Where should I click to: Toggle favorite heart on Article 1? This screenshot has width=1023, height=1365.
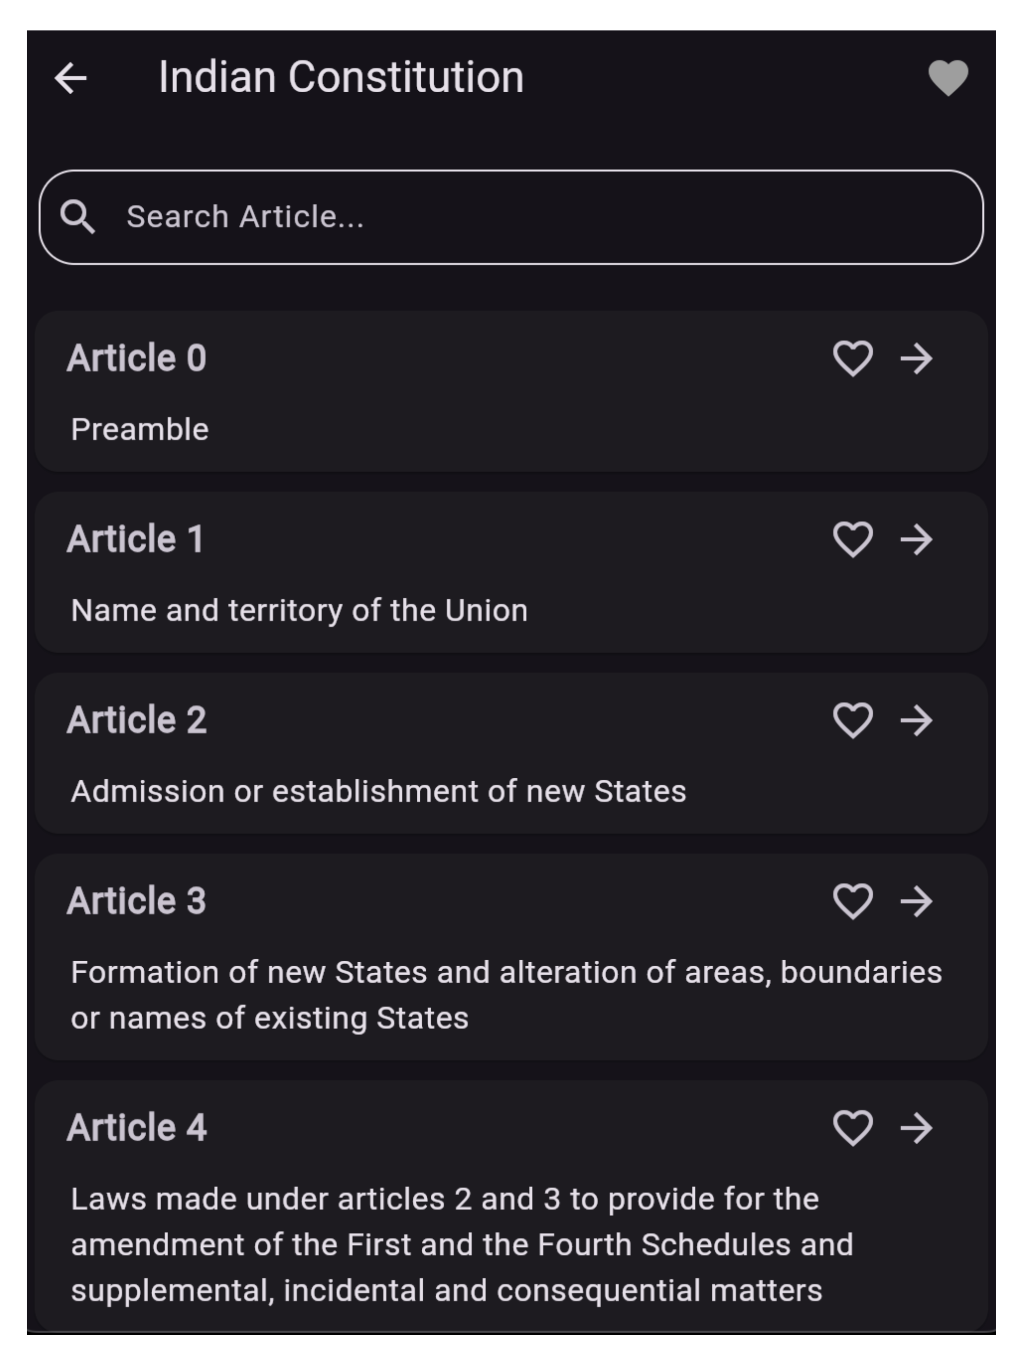pyautogui.click(x=853, y=539)
